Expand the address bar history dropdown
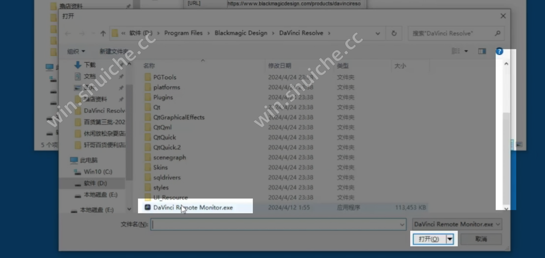 [x=378, y=33]
